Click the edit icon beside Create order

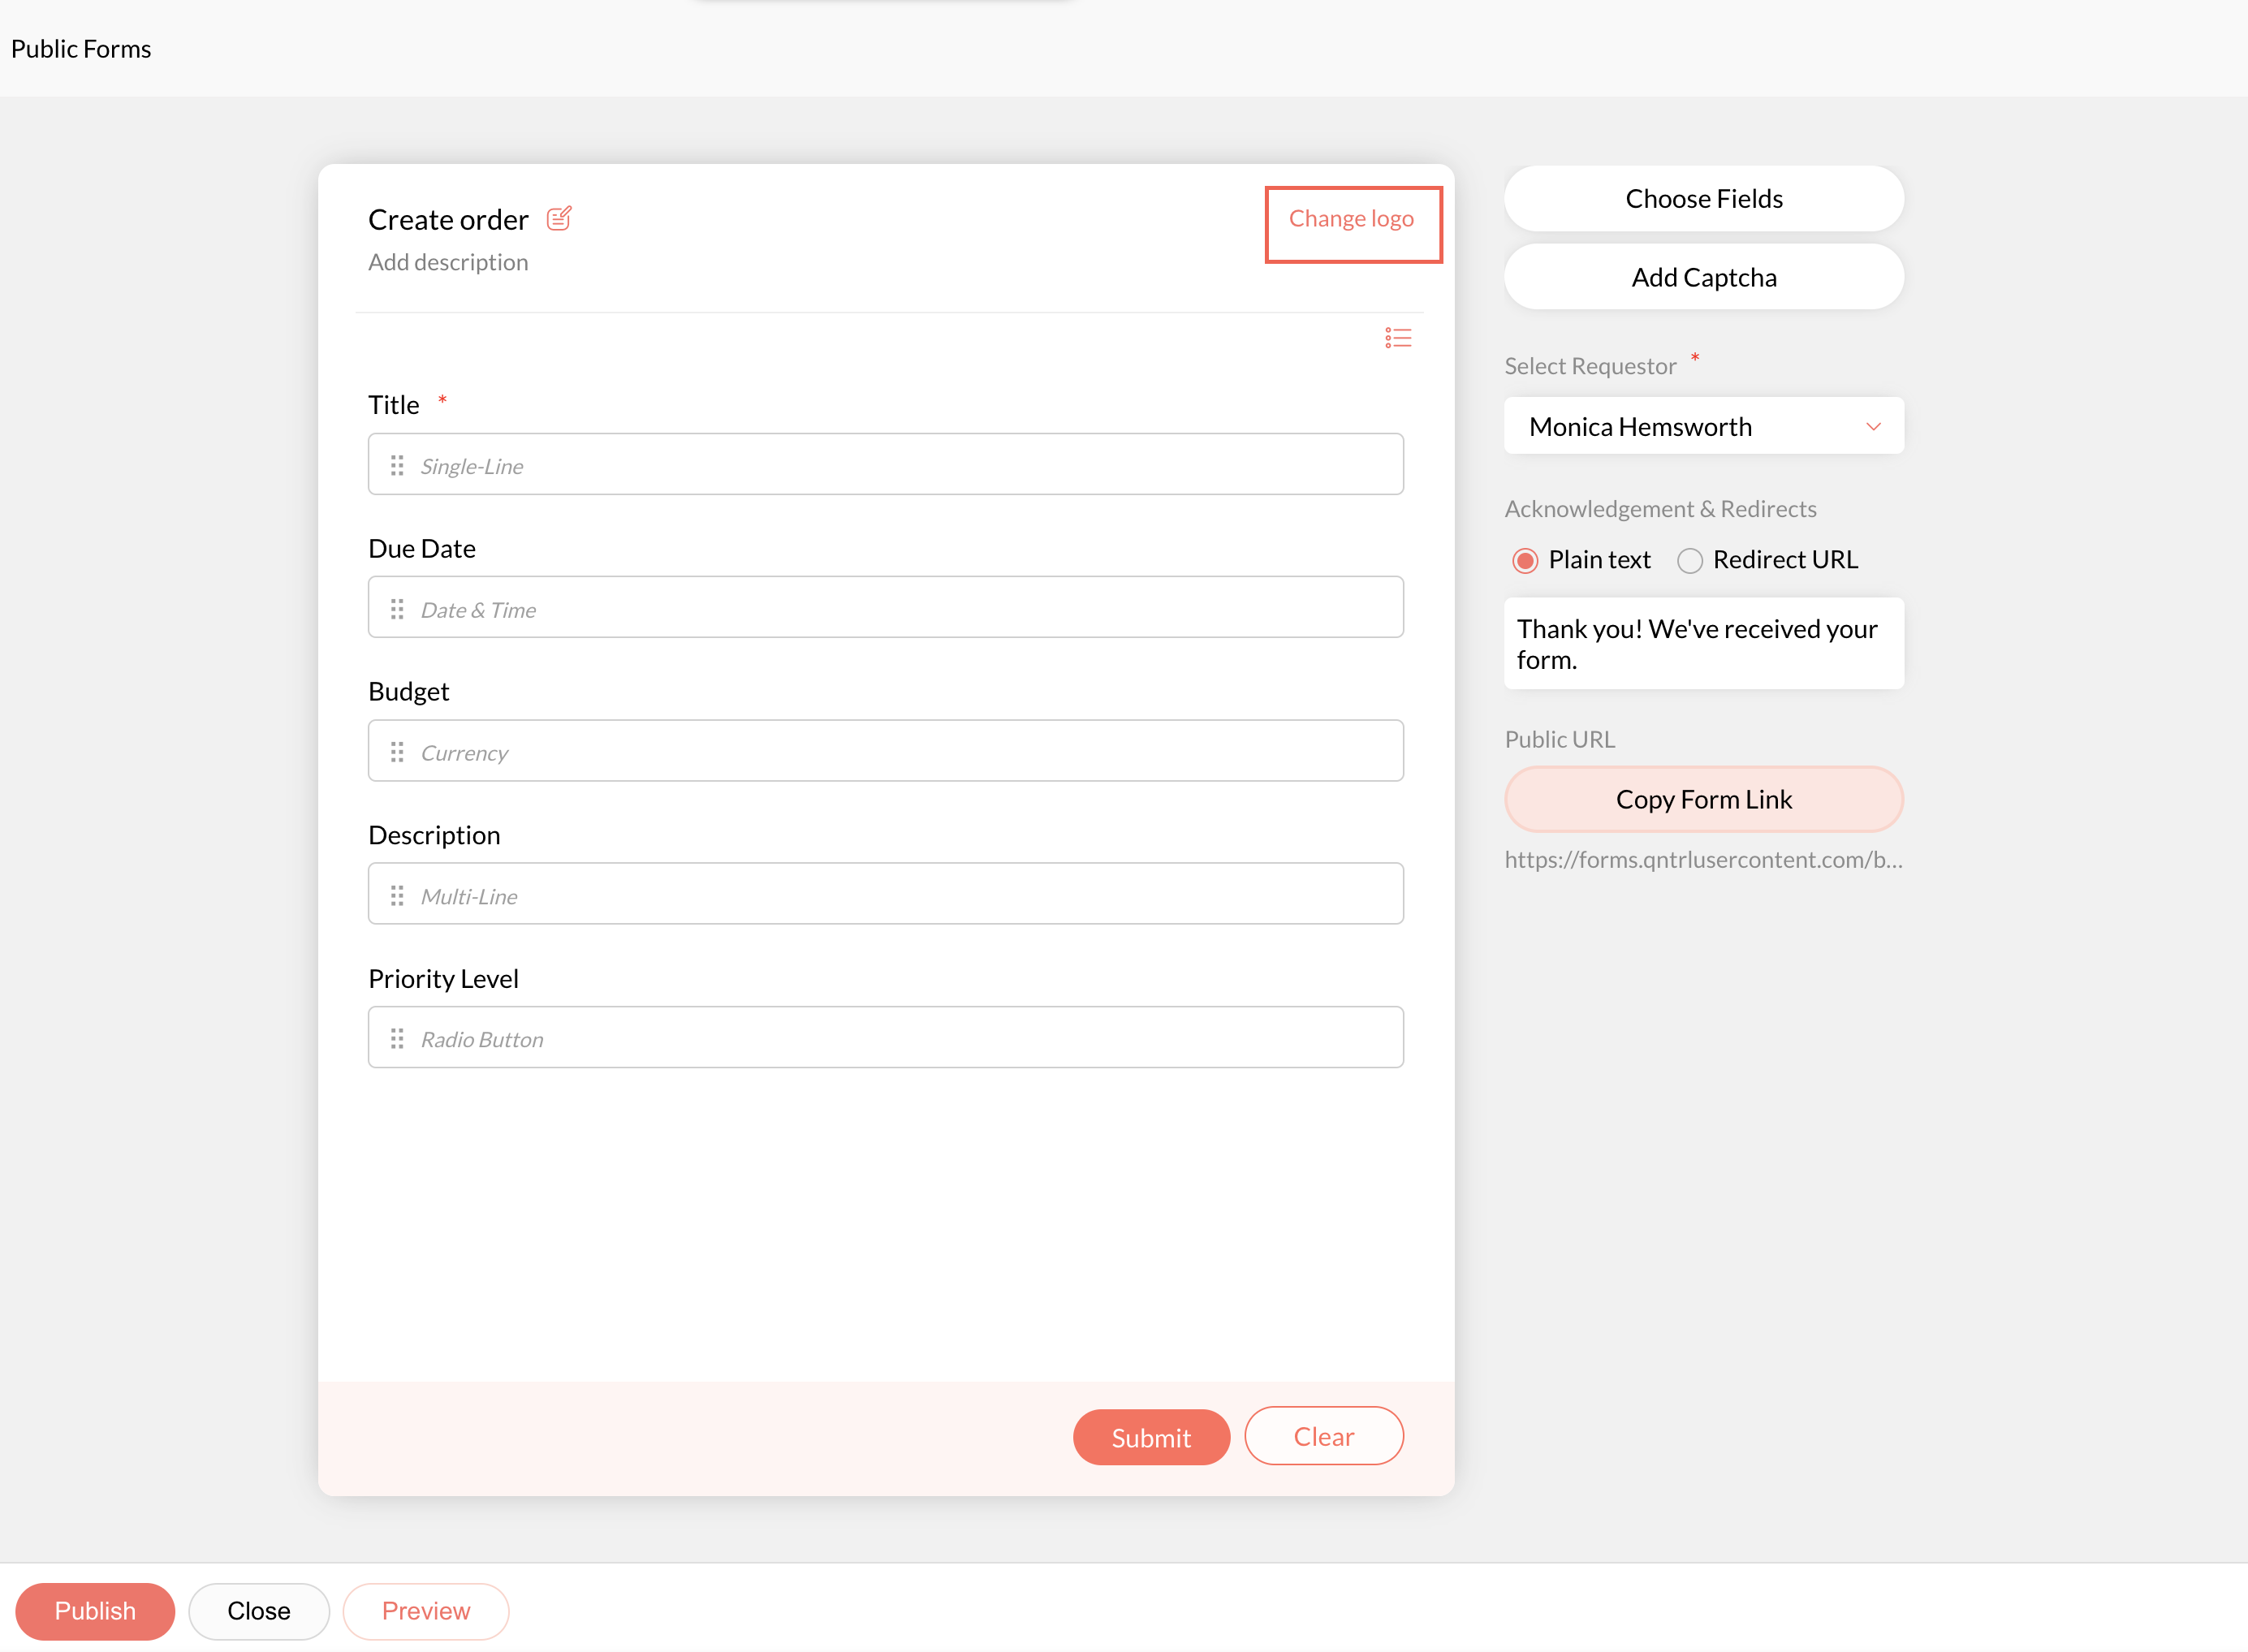click(559, 218)
